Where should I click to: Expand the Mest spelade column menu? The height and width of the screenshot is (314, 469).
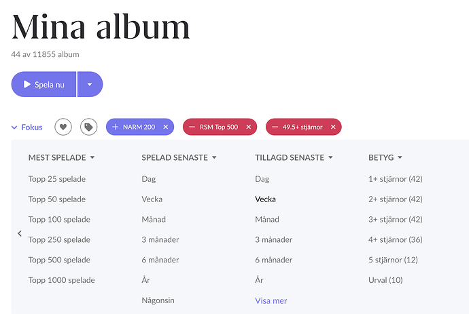(x=92, y=158)
